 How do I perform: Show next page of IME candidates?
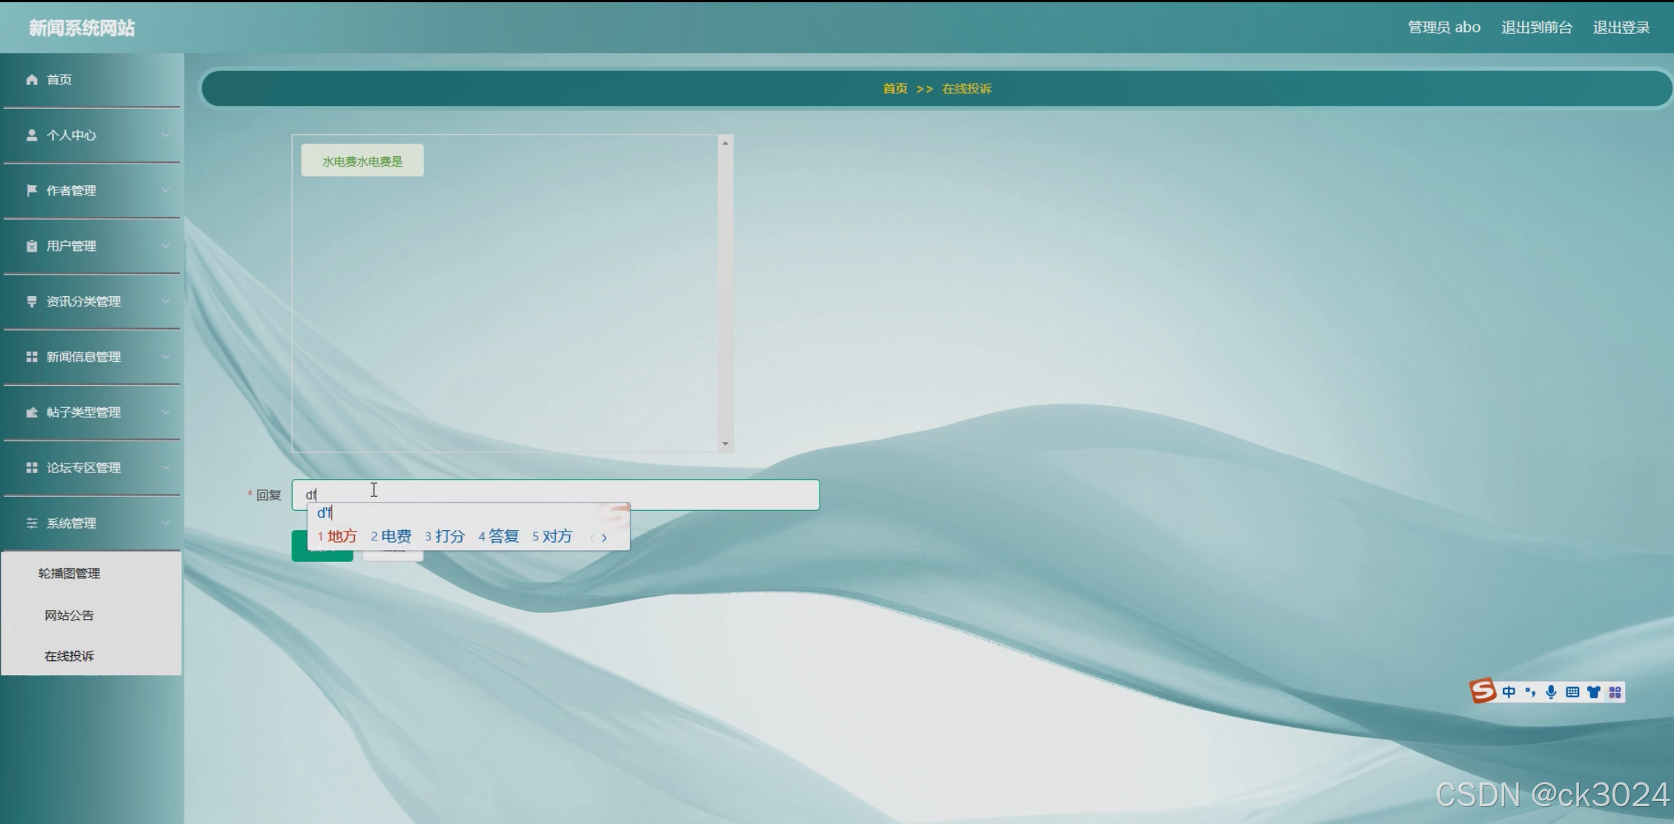coord(605,537)
